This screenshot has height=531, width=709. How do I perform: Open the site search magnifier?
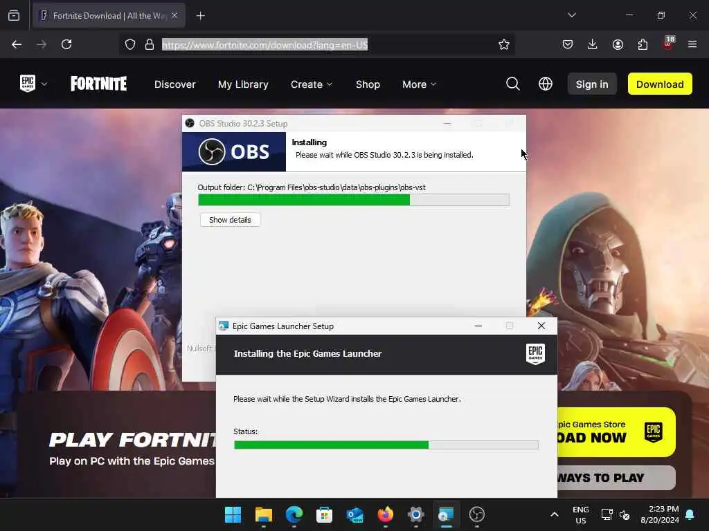tap(513, 84)
